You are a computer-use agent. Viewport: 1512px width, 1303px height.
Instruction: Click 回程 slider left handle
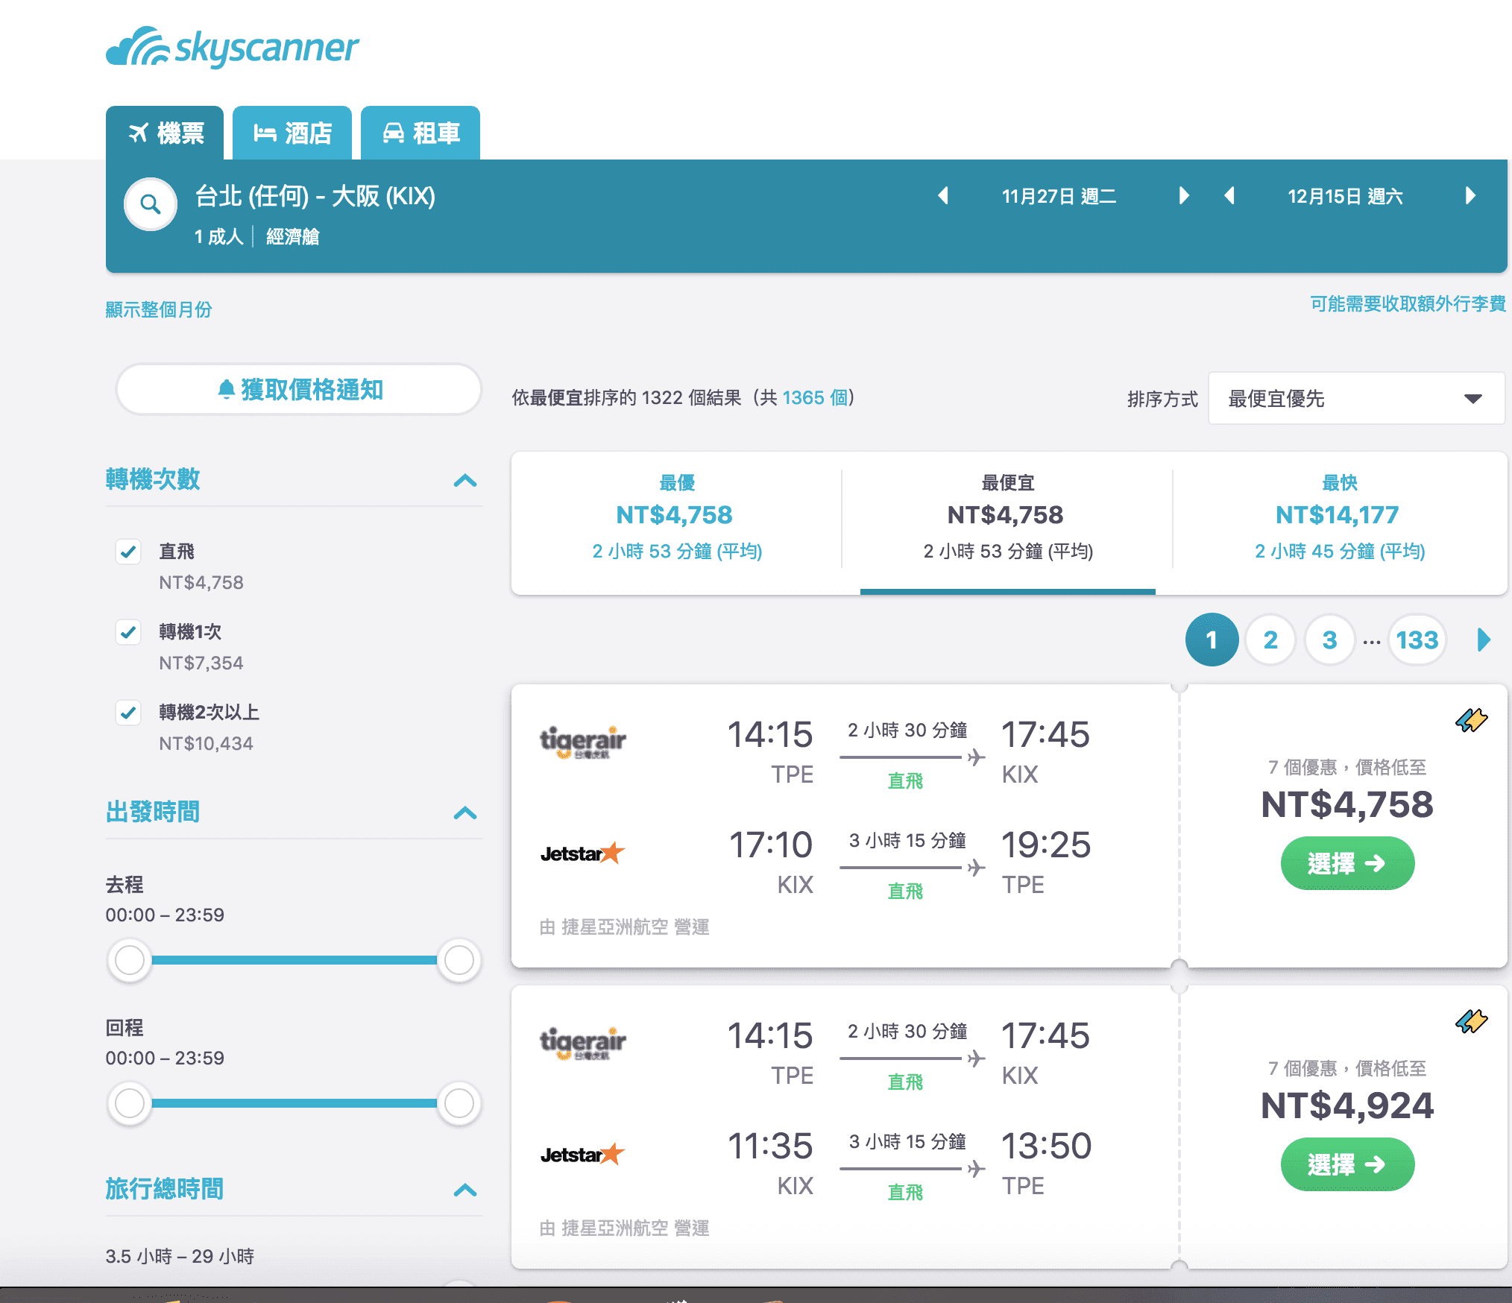pyautogui.click(x=130, y=1103)
